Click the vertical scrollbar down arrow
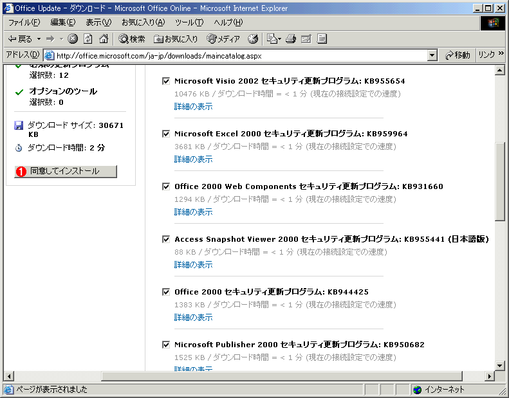 point(500,366)
